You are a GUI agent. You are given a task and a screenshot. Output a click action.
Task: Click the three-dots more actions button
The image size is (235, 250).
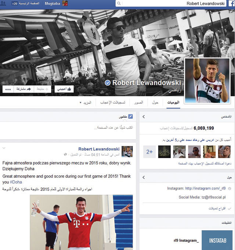(x=8, y=89)
